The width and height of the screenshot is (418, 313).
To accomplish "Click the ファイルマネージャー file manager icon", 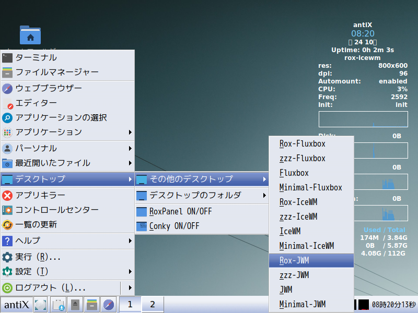I will coord(7,72).
